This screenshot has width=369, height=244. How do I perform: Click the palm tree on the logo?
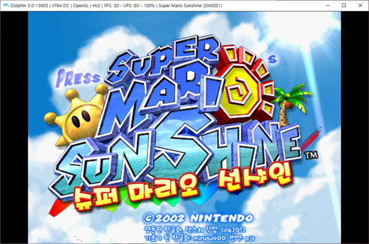(293, 104)
